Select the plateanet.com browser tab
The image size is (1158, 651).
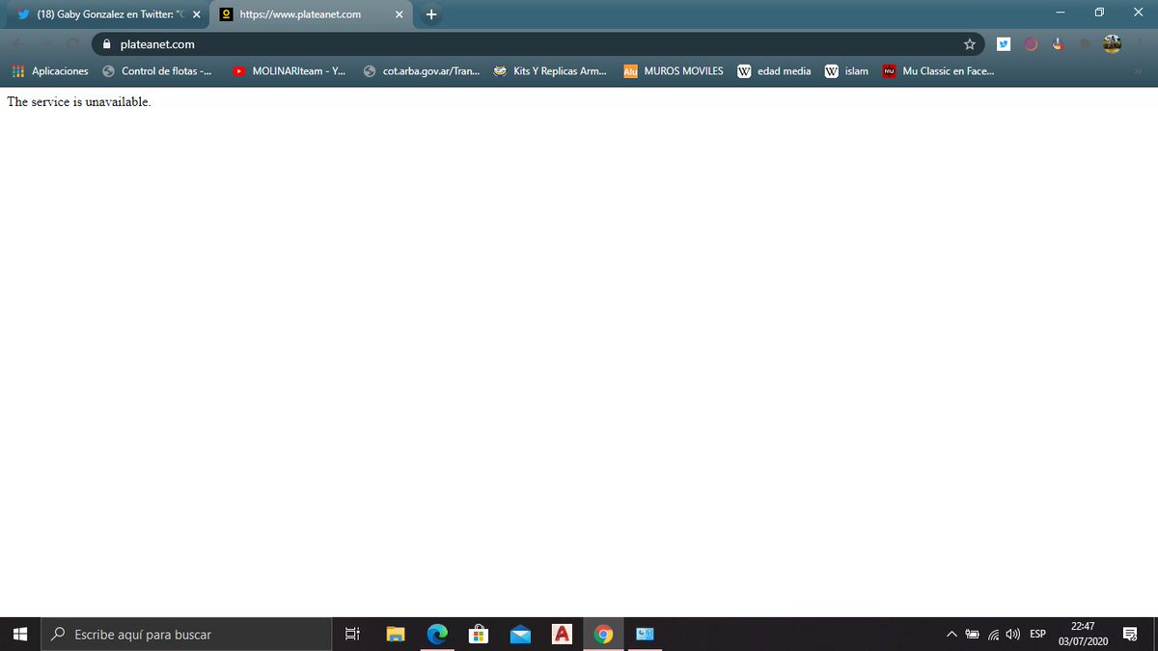[311, 14]
